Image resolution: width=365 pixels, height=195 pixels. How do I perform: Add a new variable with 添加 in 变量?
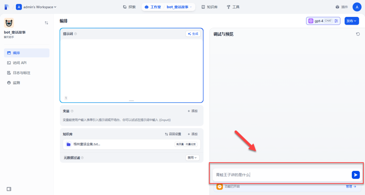click(x=193, y=111)
